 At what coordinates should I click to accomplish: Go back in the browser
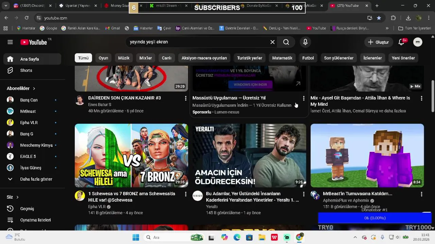coord(6,18)
